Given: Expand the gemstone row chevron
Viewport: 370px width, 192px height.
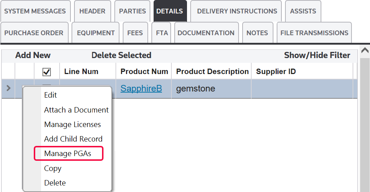Looking at the screenshot, I should 8,88.
